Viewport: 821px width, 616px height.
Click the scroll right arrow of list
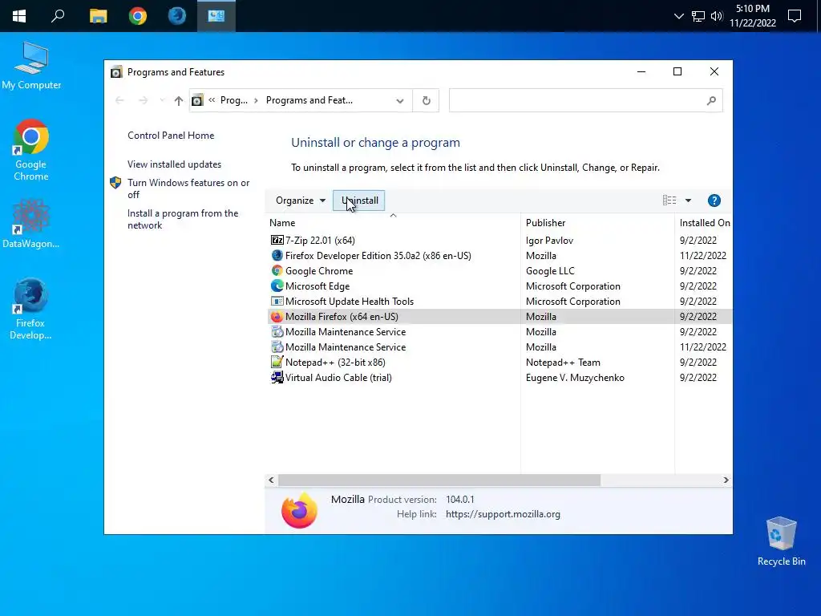[x=726, y=480]
